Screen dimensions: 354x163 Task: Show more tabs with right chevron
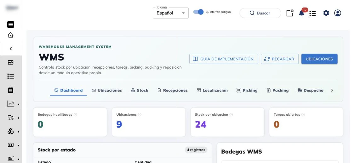coord(332,90)
